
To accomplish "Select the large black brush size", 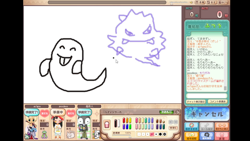I will click(160, 134).
